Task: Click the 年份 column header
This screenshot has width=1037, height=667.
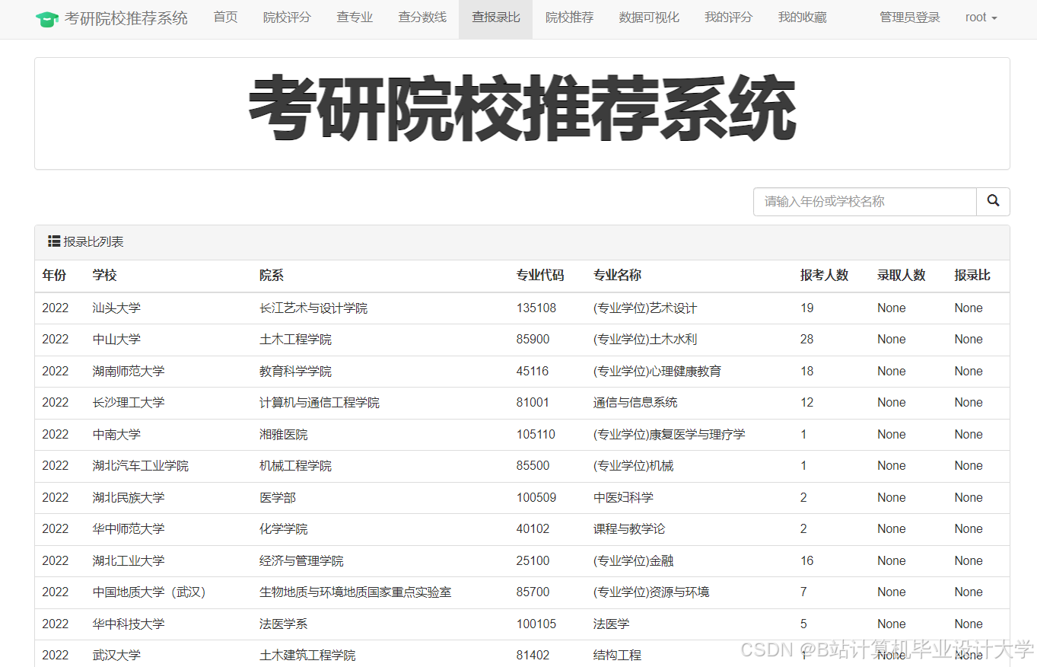Action: (x=54, y=276)
